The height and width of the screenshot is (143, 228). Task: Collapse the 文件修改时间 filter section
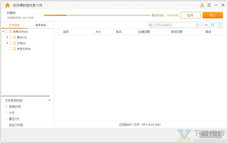[49, 100]
